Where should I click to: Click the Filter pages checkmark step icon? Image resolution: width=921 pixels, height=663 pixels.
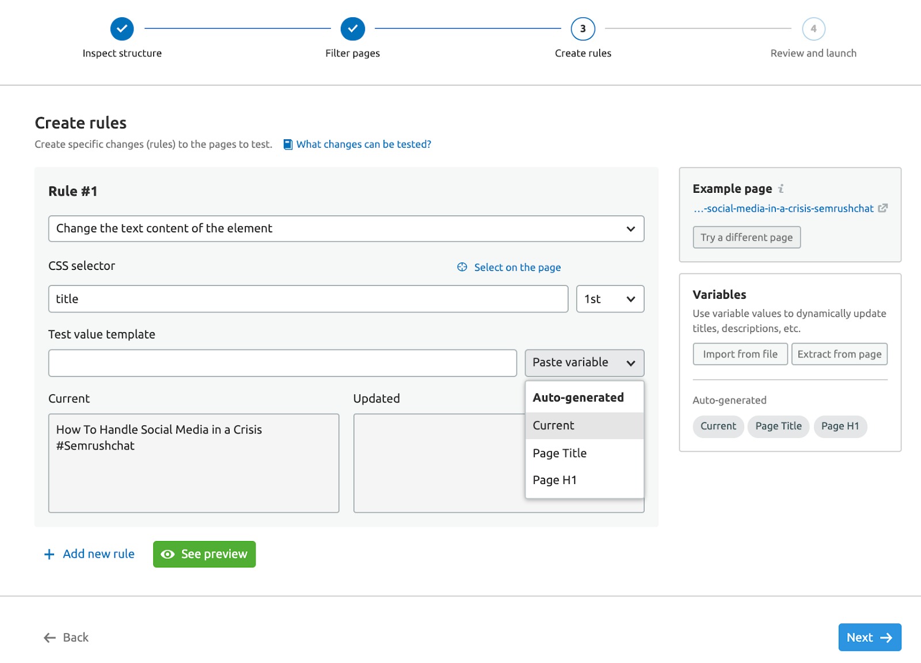353,29
